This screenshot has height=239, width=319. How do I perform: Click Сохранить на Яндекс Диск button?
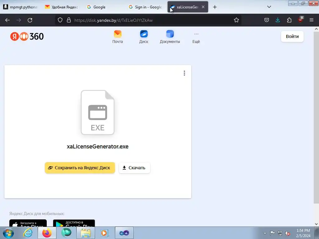[80, 168]
